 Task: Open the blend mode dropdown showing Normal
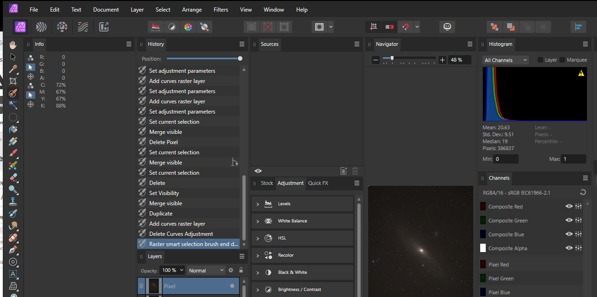(206, 270)
